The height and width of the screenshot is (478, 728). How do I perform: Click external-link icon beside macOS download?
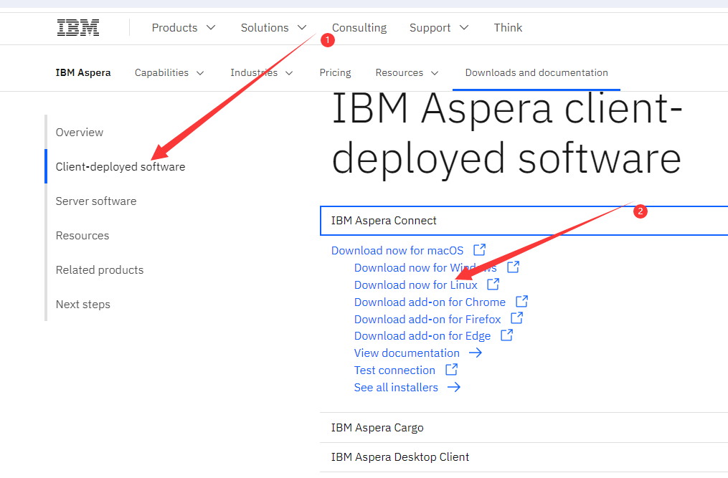480,250
